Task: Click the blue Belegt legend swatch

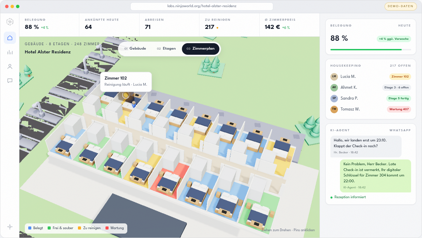Action: (30, 228)
